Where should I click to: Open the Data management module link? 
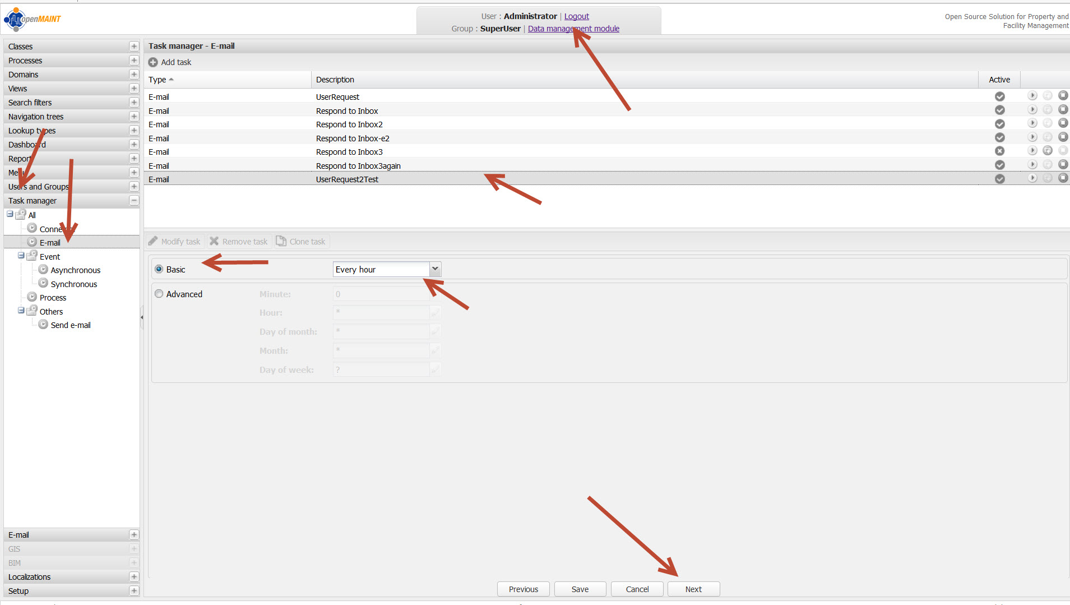pyautogui.click(x=573, y=29)
